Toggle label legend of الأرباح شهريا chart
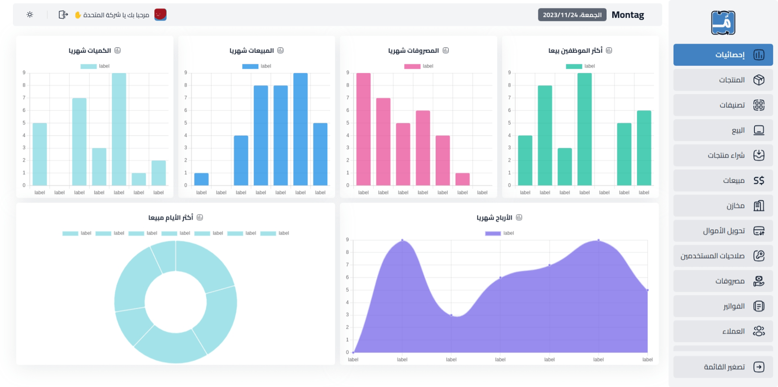The width and height of the screenshot is (778, 387). click(x=499, y=233)
